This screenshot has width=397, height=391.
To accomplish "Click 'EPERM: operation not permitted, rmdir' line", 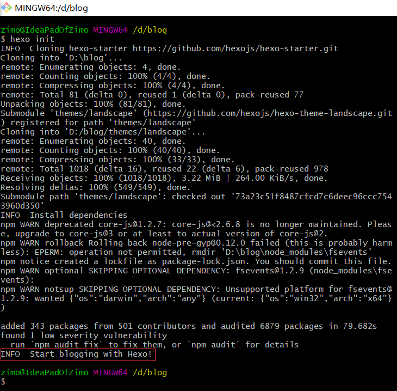I will tap(187, 252).
